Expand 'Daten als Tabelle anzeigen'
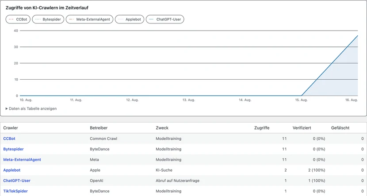Screen dimensions: 367x196 tap(31, 109)
